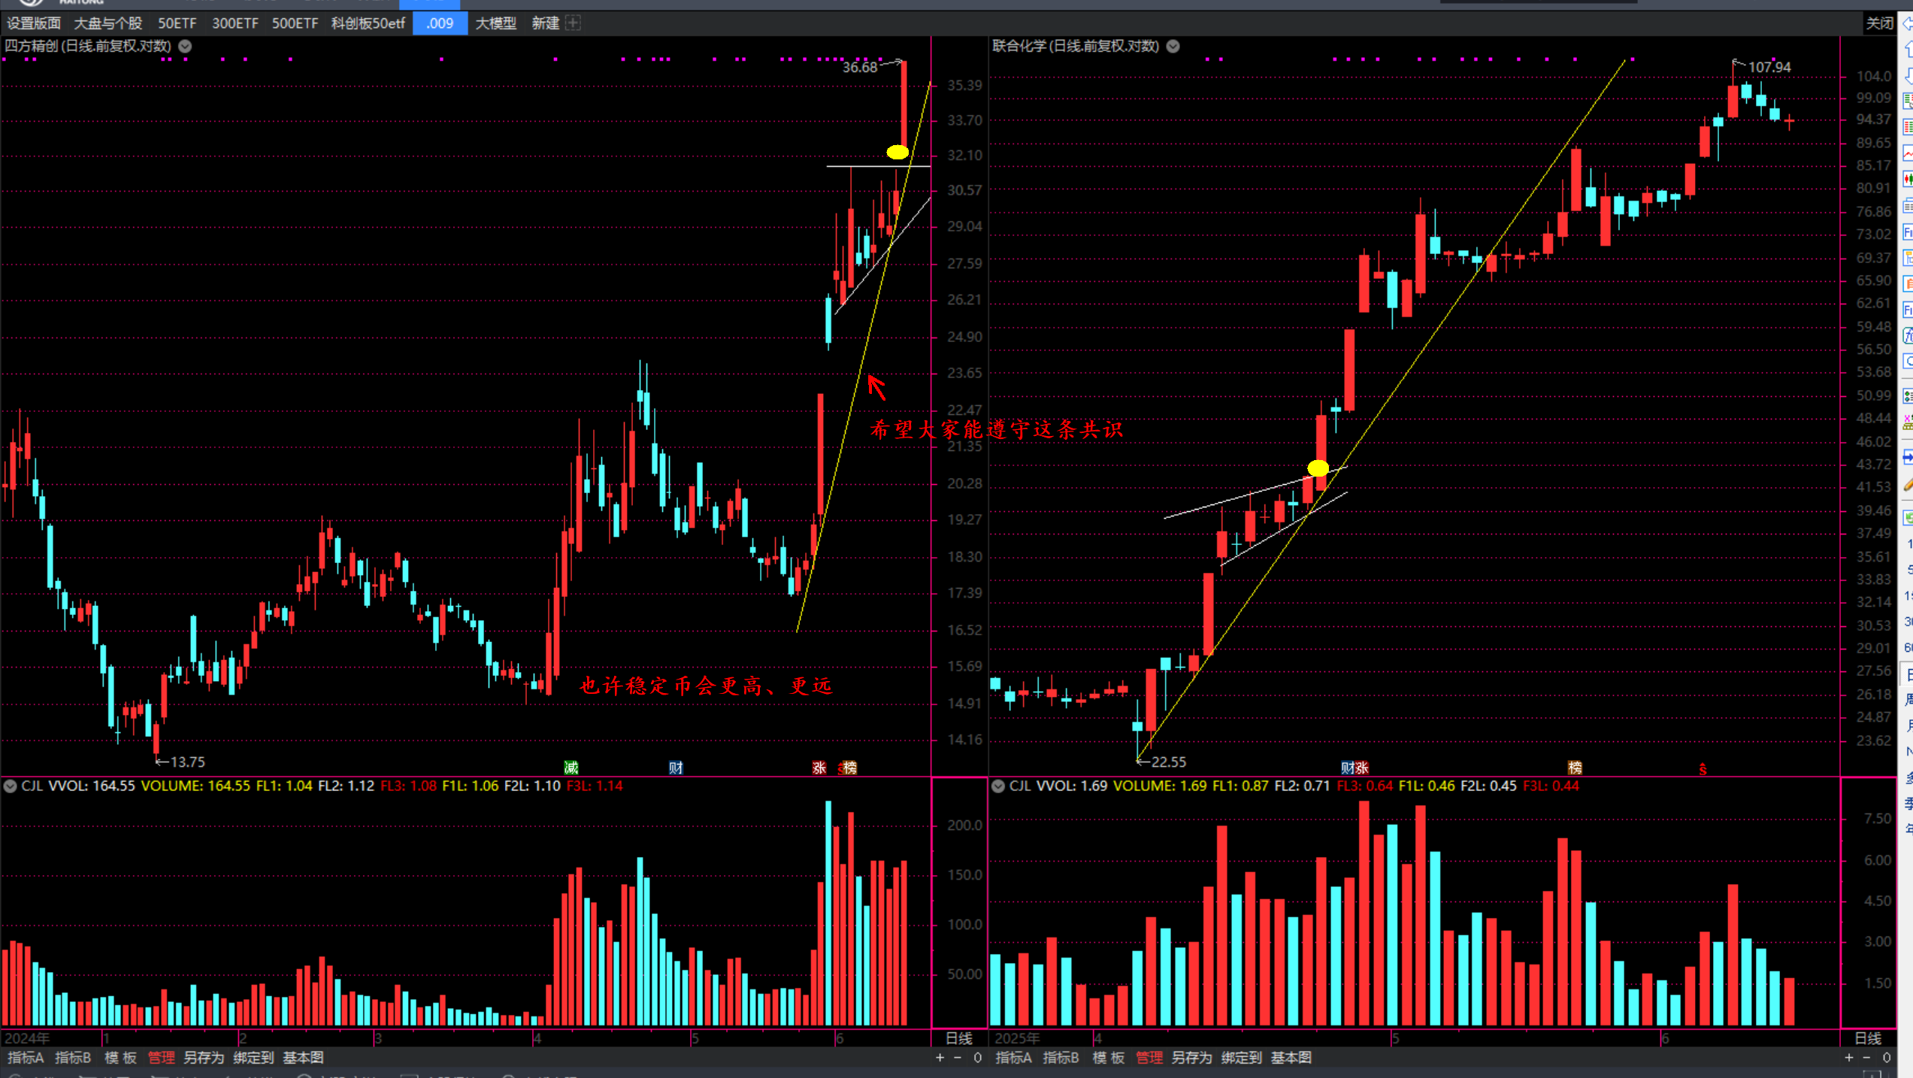1913x1078 pixels.
Task: Click the 关闭 button at top right
Action: coord(1878,23)
